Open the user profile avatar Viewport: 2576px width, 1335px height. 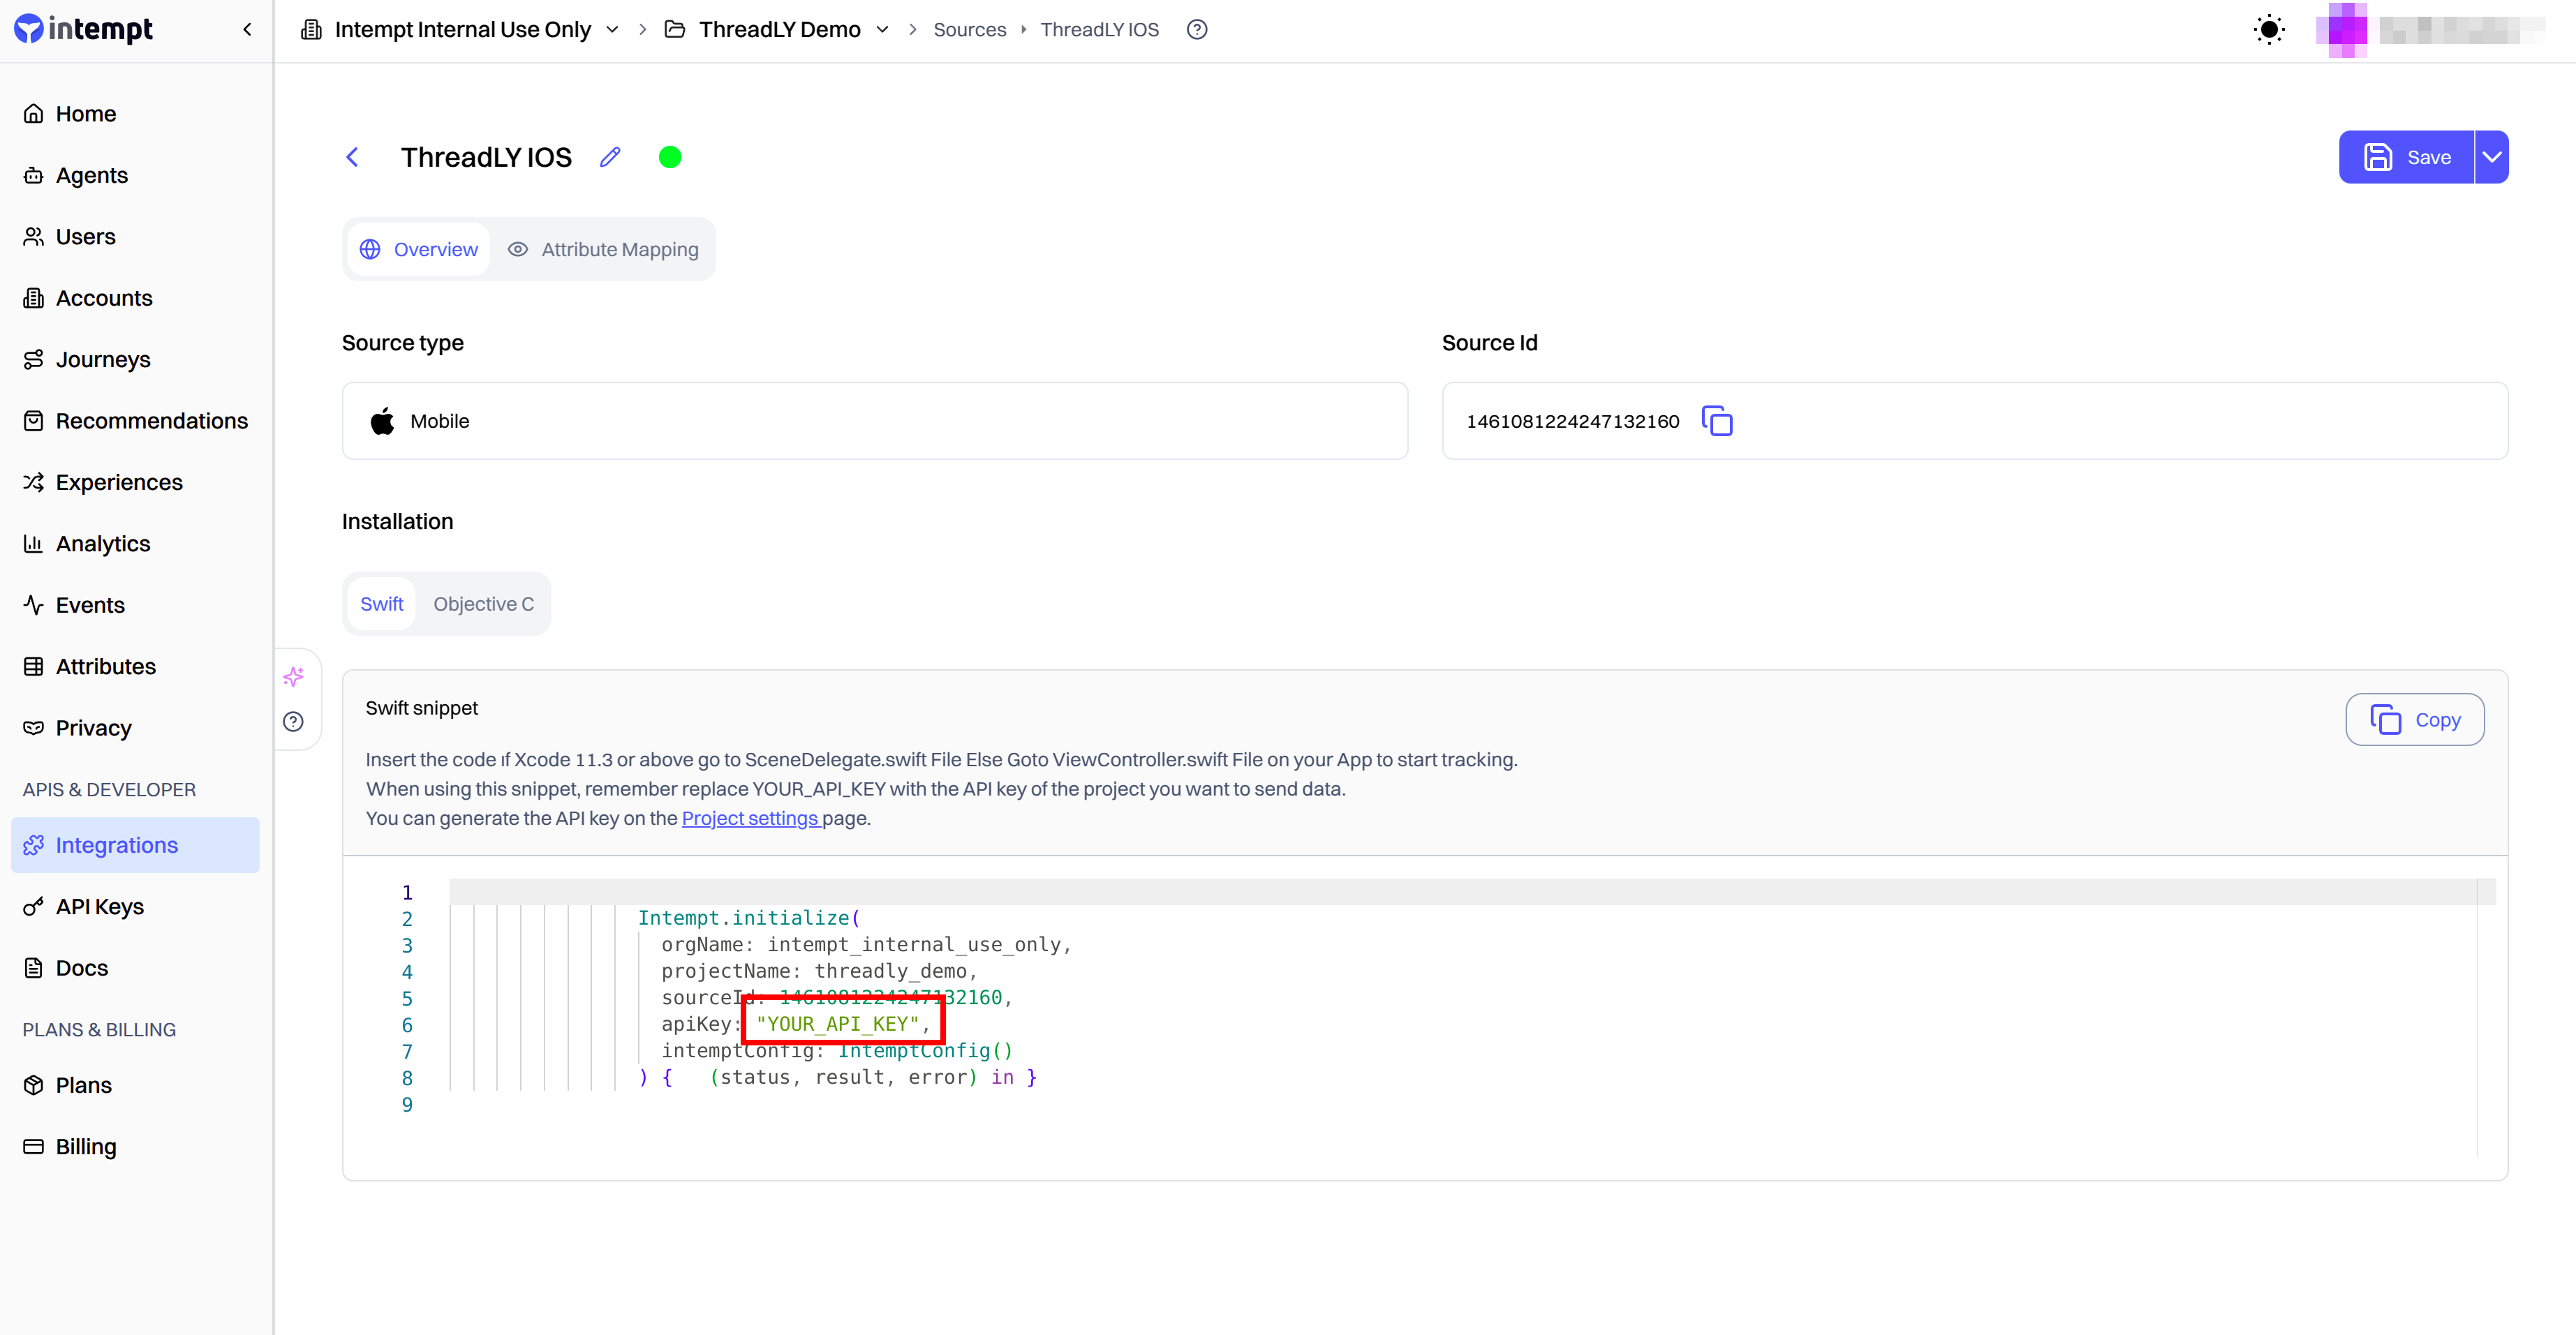click(x=2341, y=29)
